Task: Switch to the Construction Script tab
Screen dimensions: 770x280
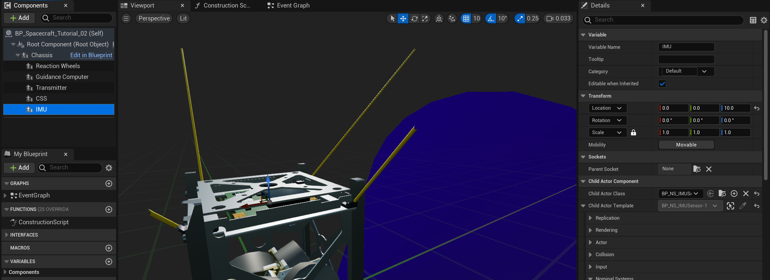Action: [x=227, y=5]
